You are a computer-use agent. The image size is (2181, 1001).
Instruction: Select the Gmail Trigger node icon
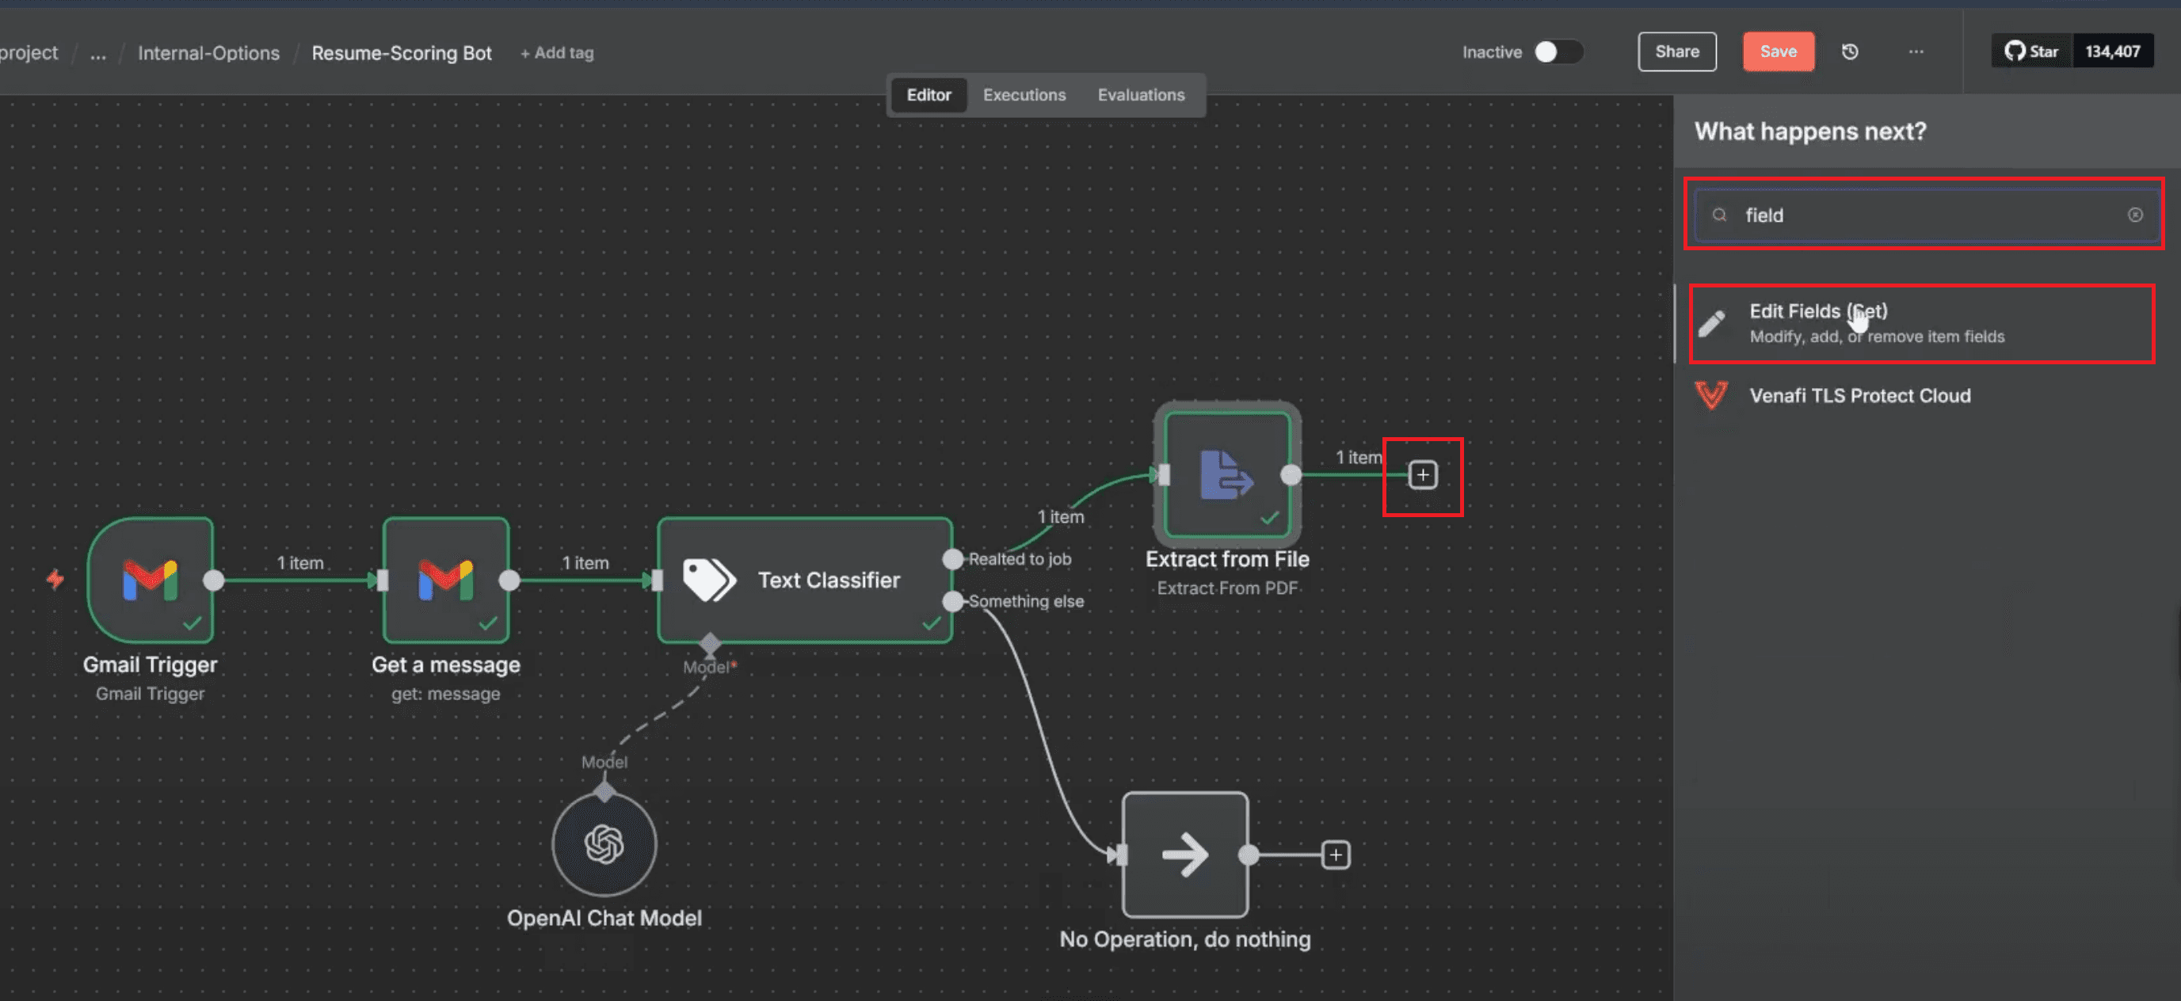(151, 580)
